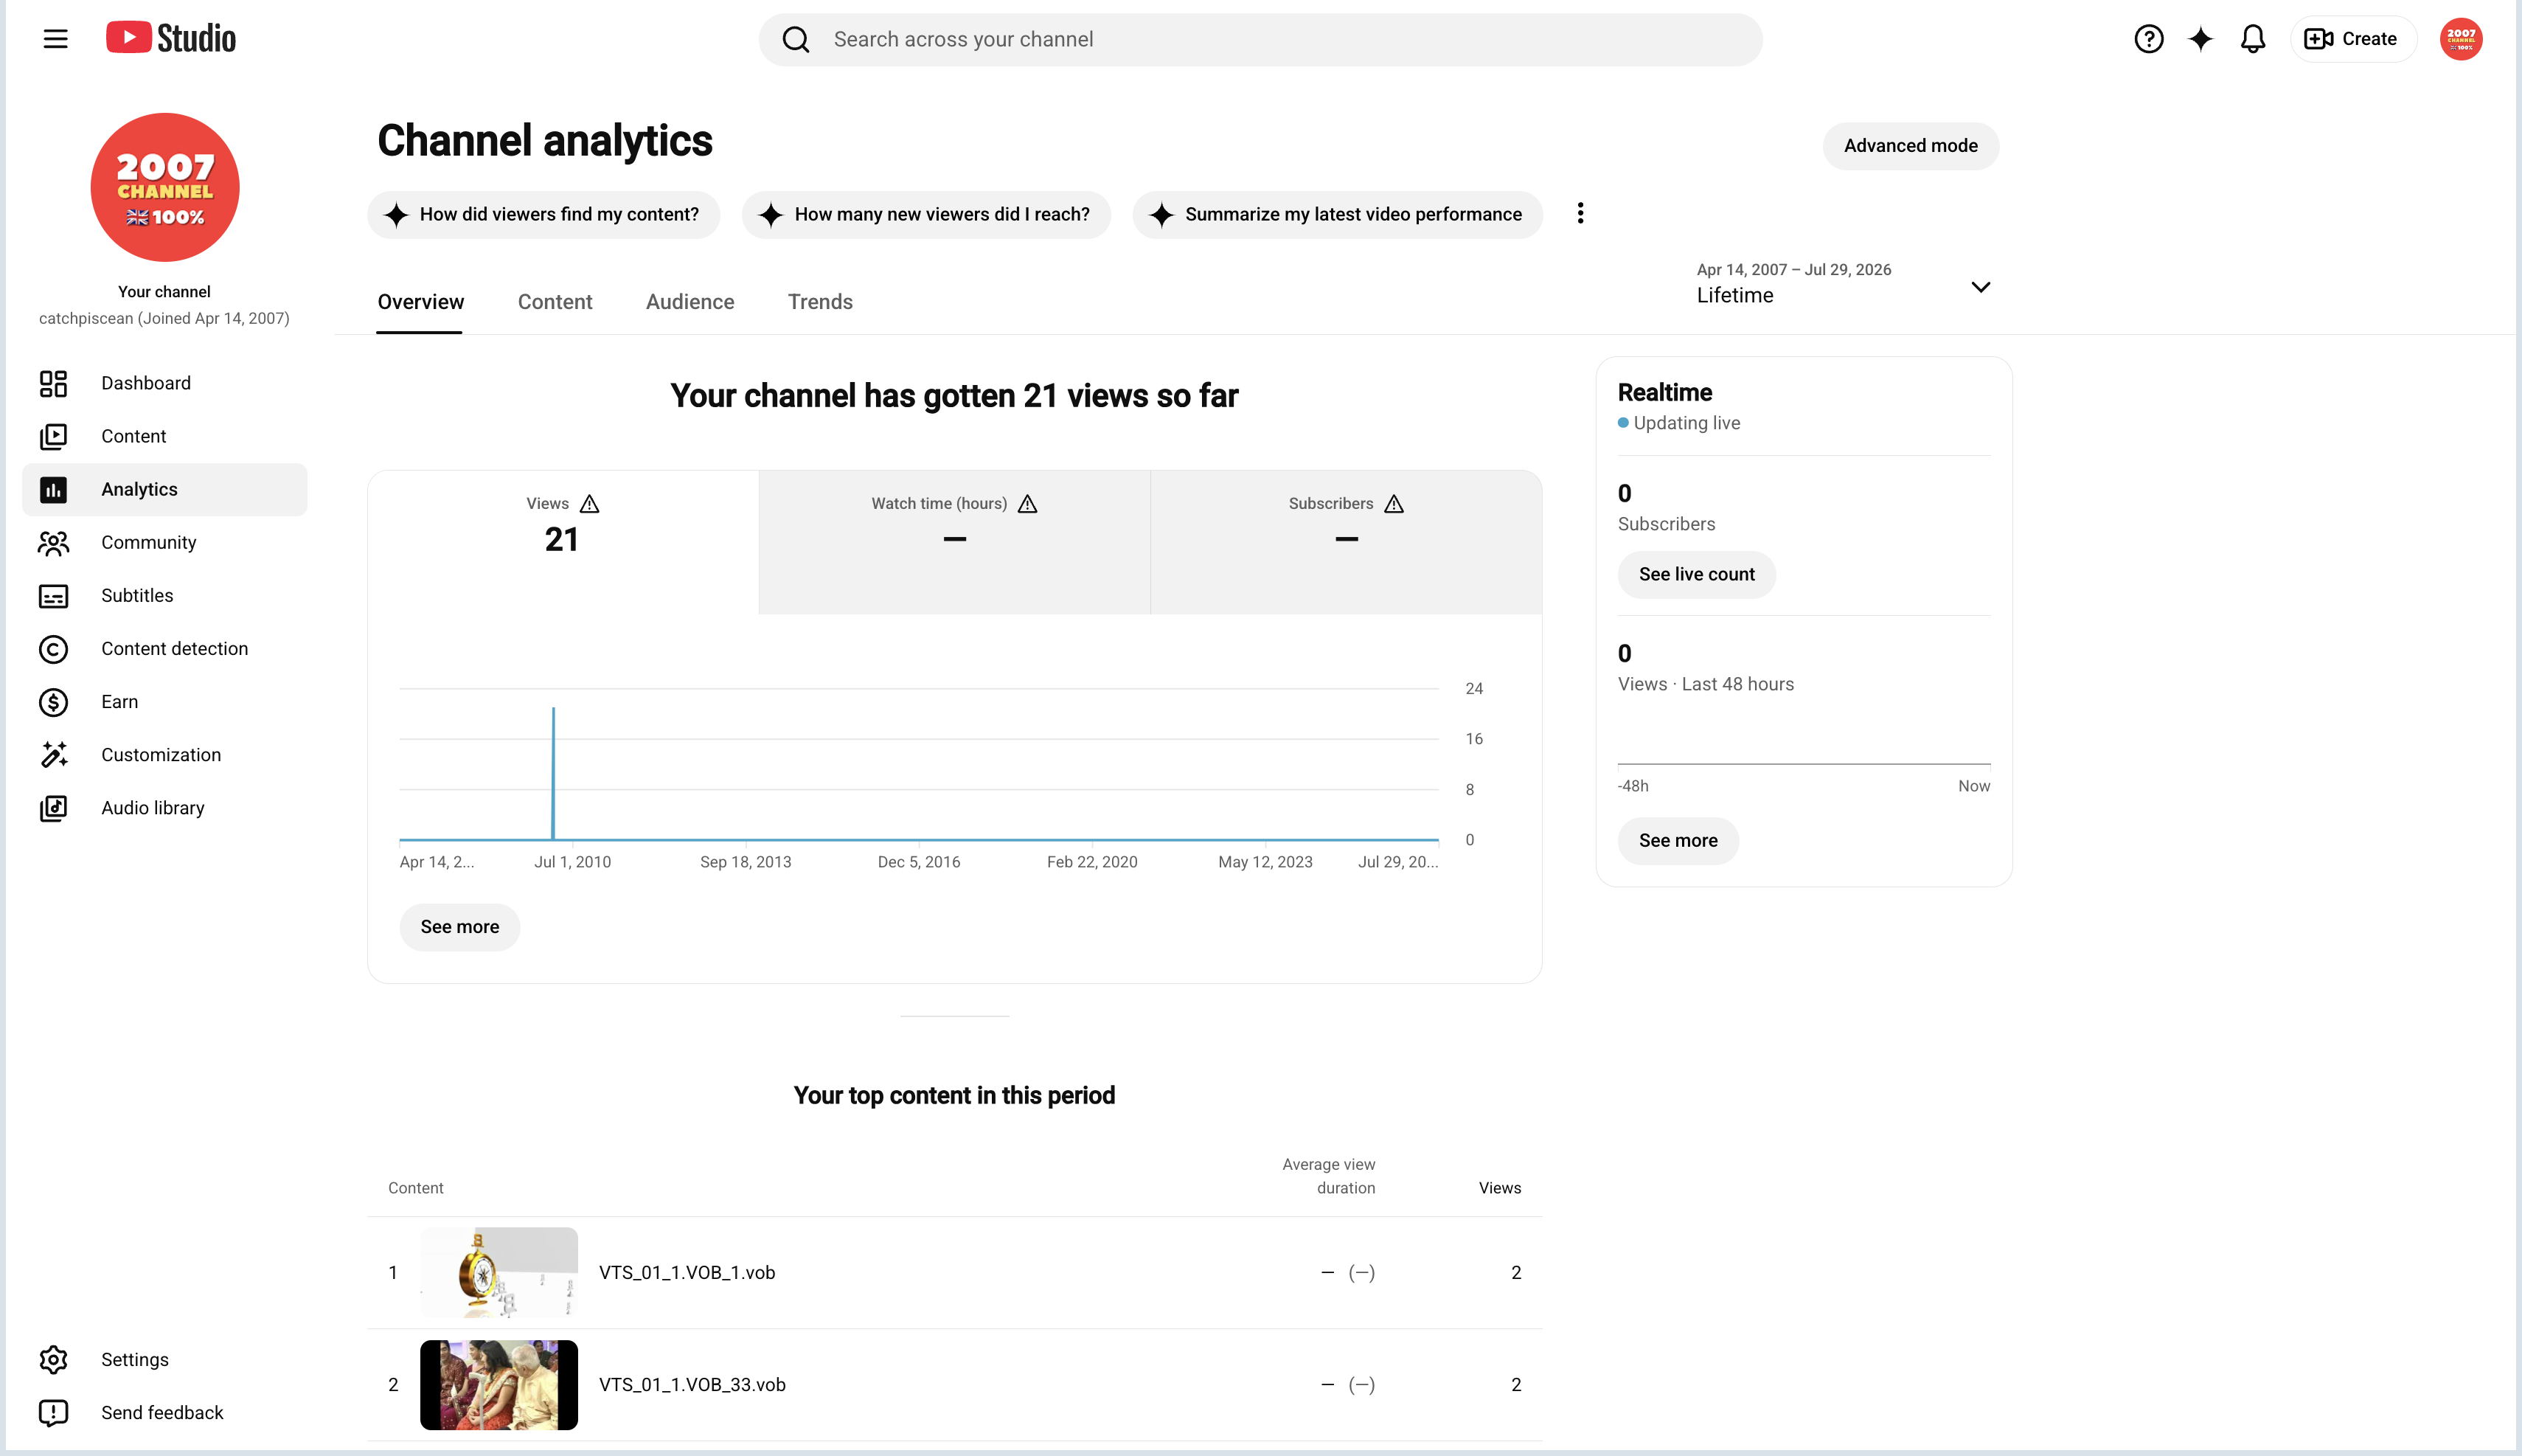Open Content detection label in sidebar

click(175, 649)
